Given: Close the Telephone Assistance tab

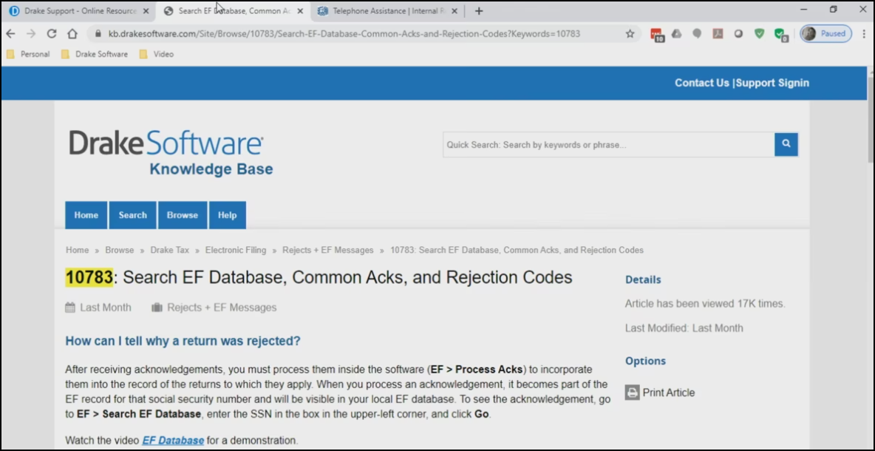Looking at the screenshot, I should click(454, 11).
